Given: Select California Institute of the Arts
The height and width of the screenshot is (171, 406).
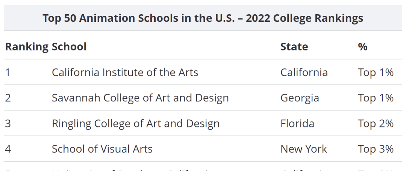Looking at the screenshot, I should 125,72.
